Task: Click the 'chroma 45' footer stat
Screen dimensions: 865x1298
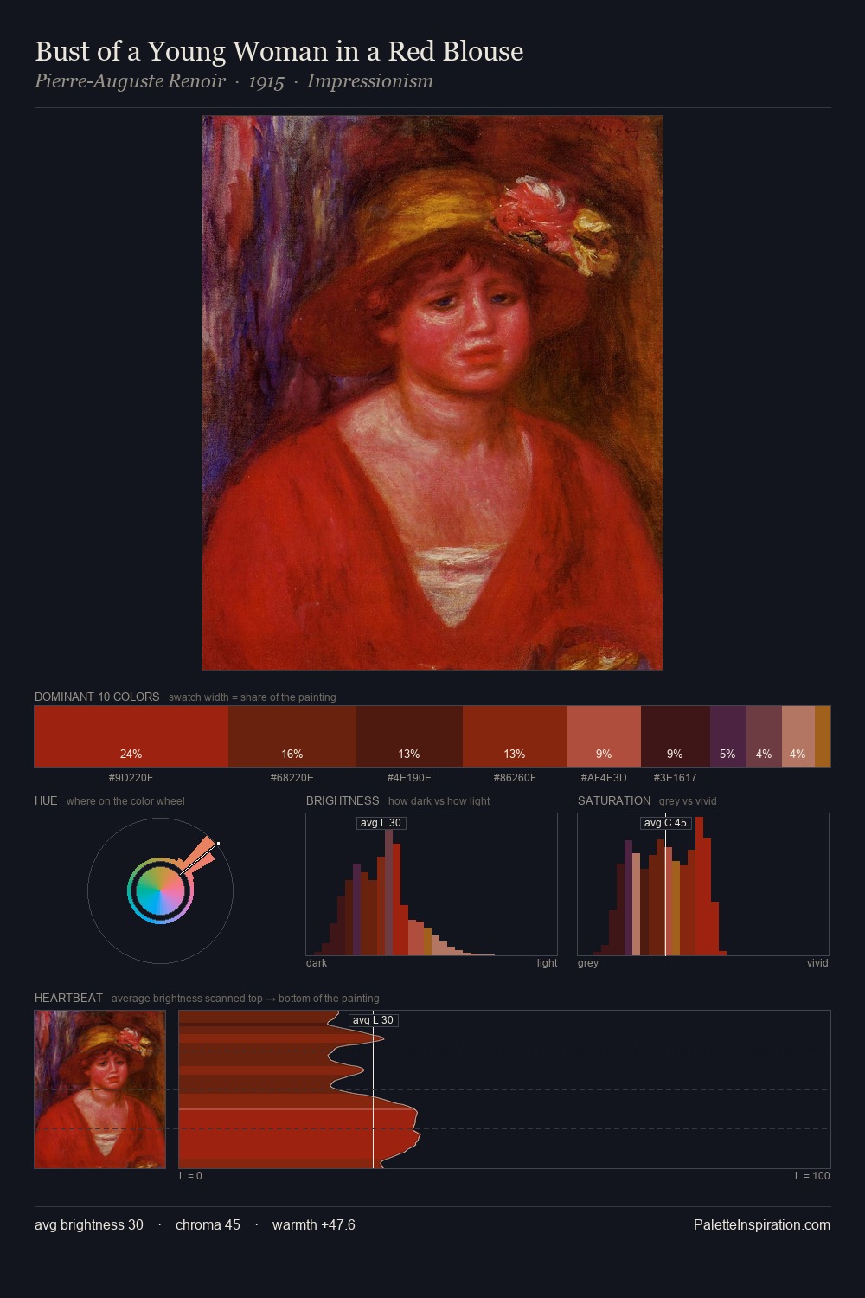Action: [x=208, y=1224]
